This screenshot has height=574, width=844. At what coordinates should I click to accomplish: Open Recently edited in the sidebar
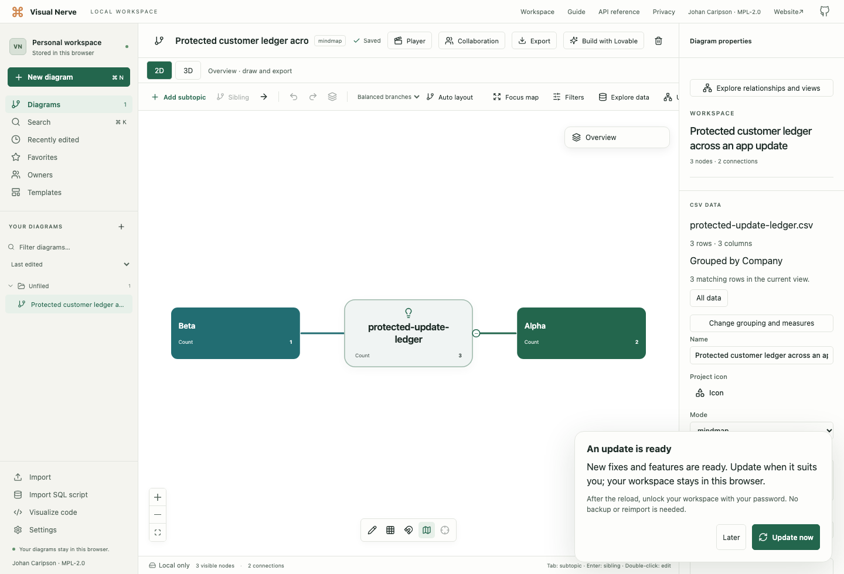tap(69, 139)
